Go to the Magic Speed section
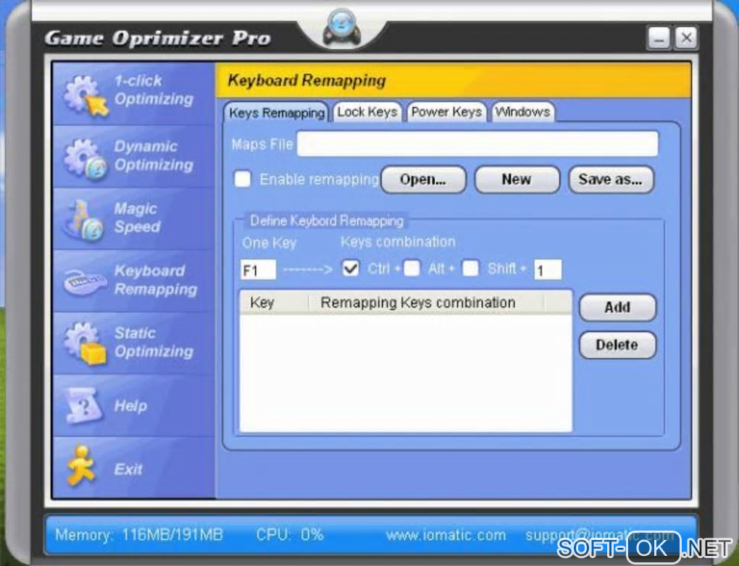739x566 pixels. point(134,219)
